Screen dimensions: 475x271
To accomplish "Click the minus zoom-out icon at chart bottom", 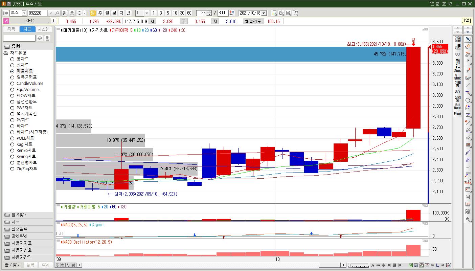I will tap(378, 265).
